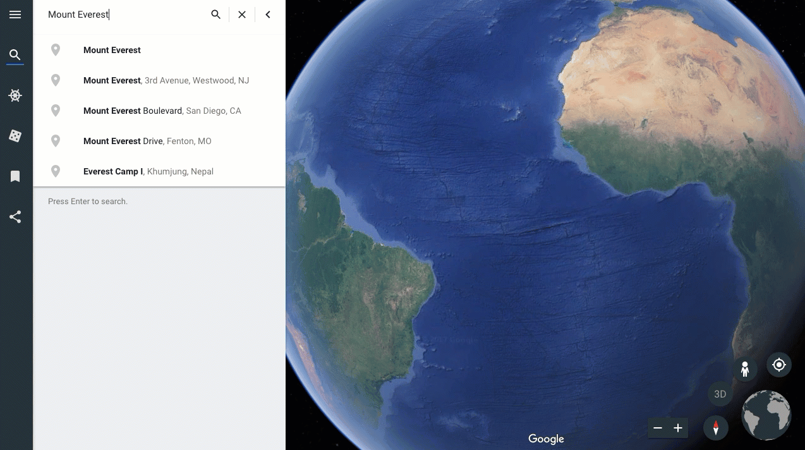The width and height of the screenshot is (805, 450).
Task: Activate Pegman Street View figure
Action: coord(745,369)
